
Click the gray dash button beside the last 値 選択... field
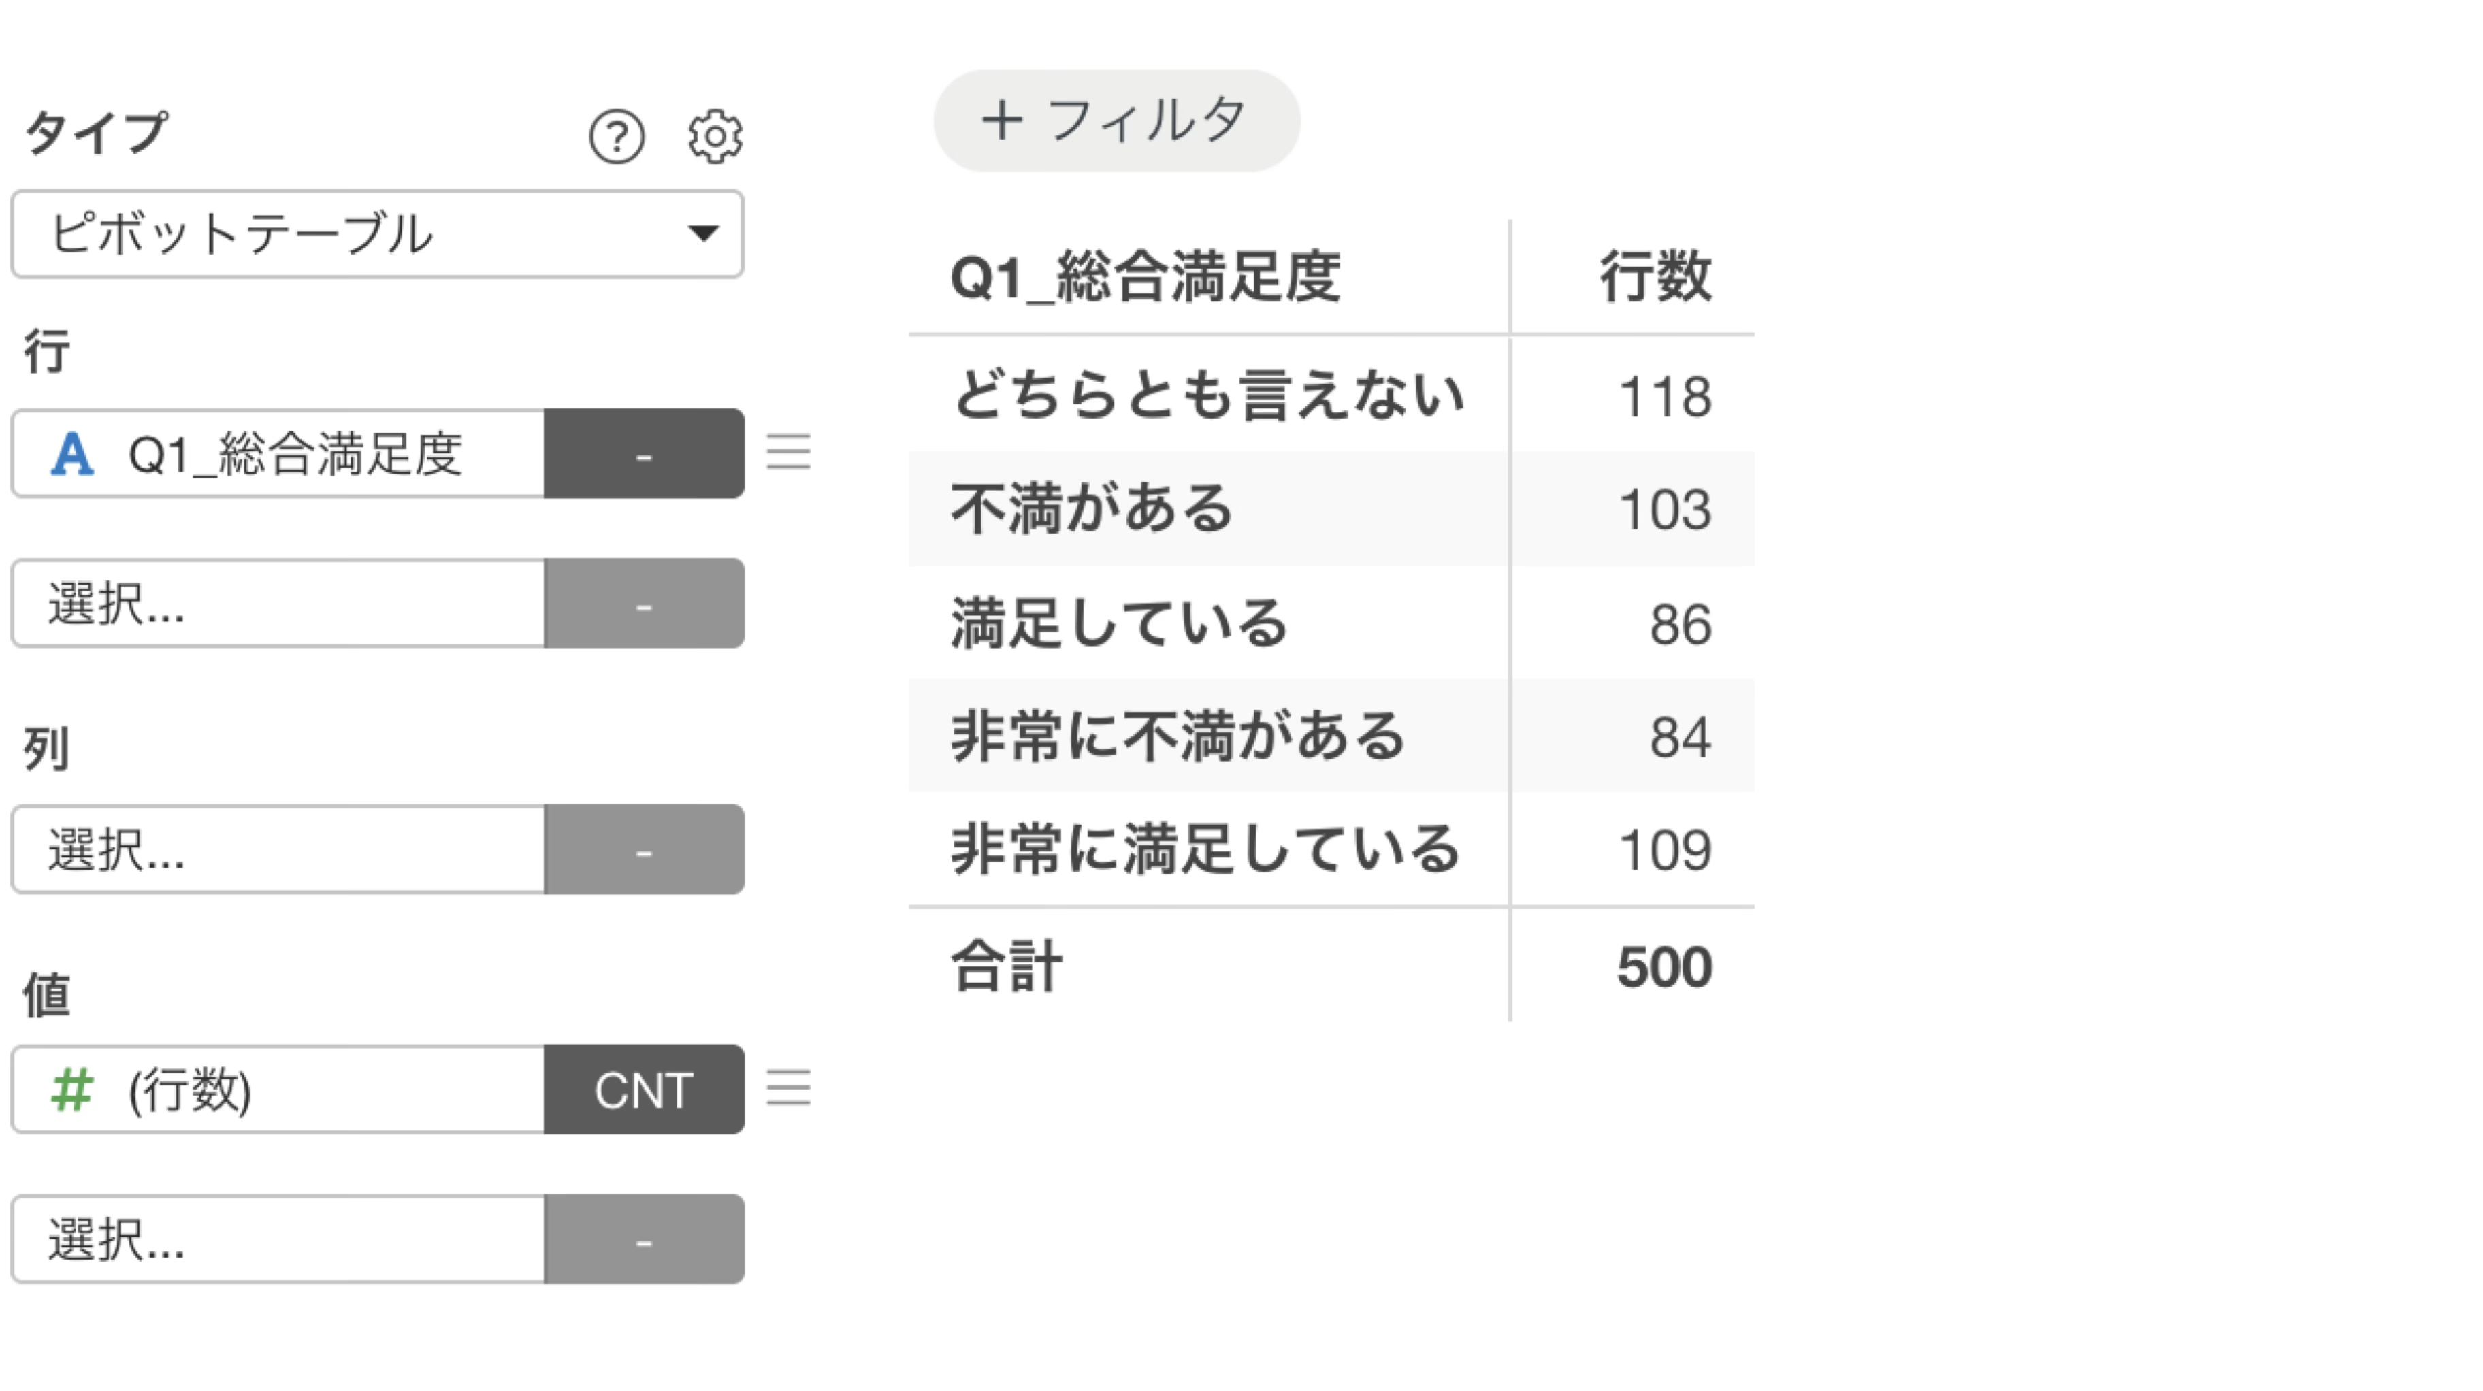point(644,1239)
